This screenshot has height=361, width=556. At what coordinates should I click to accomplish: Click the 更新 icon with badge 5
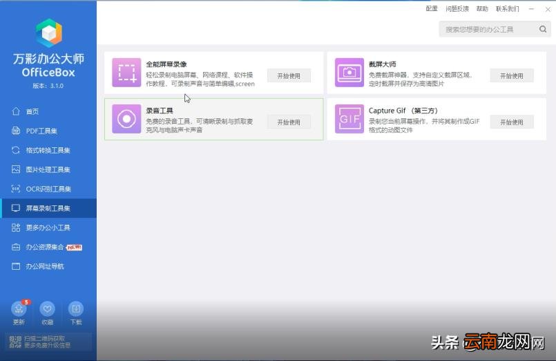(19, 309)
